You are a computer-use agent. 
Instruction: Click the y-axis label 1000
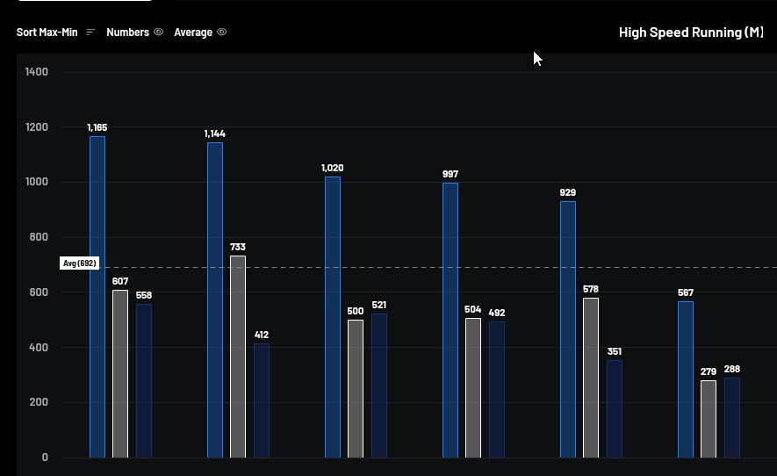[x=37, y=182]
